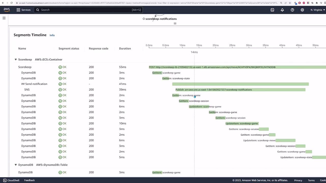Click the Segments Timeline heading

tap(30, 35)
